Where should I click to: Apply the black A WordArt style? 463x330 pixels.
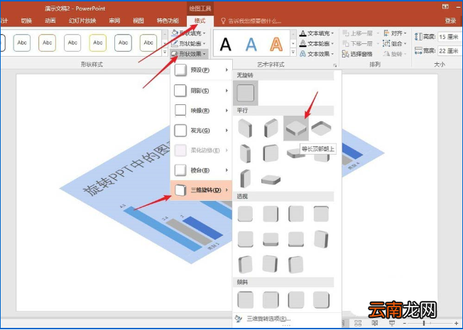click(226, 44)
